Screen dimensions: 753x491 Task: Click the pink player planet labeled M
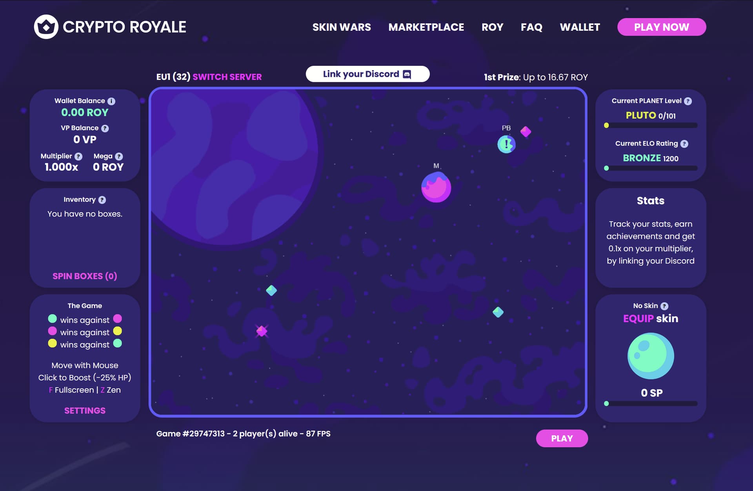point(436,187)
